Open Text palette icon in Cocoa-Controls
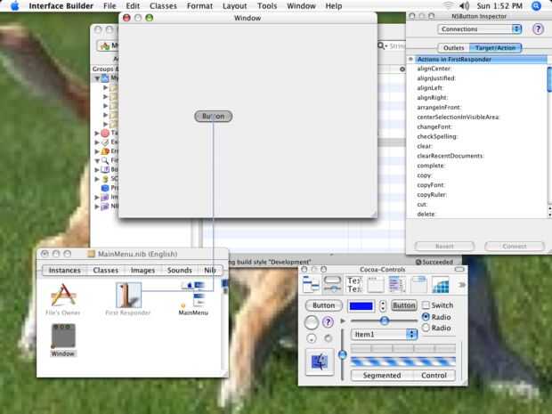Viewport: 552px width, 414px height. point(353,284)
